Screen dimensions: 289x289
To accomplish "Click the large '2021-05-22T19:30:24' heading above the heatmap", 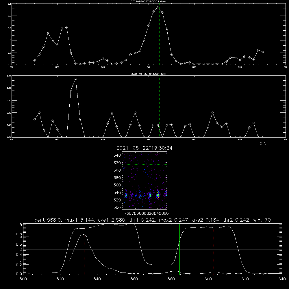I will [144, 148].
